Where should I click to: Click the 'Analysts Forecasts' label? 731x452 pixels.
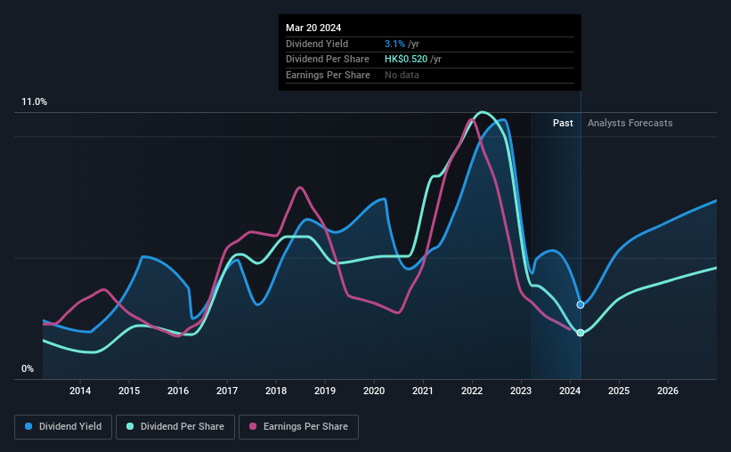click(629, 123)
